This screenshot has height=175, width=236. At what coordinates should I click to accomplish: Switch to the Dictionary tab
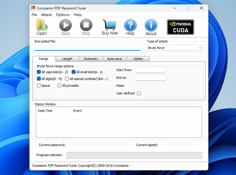(91, 59)
